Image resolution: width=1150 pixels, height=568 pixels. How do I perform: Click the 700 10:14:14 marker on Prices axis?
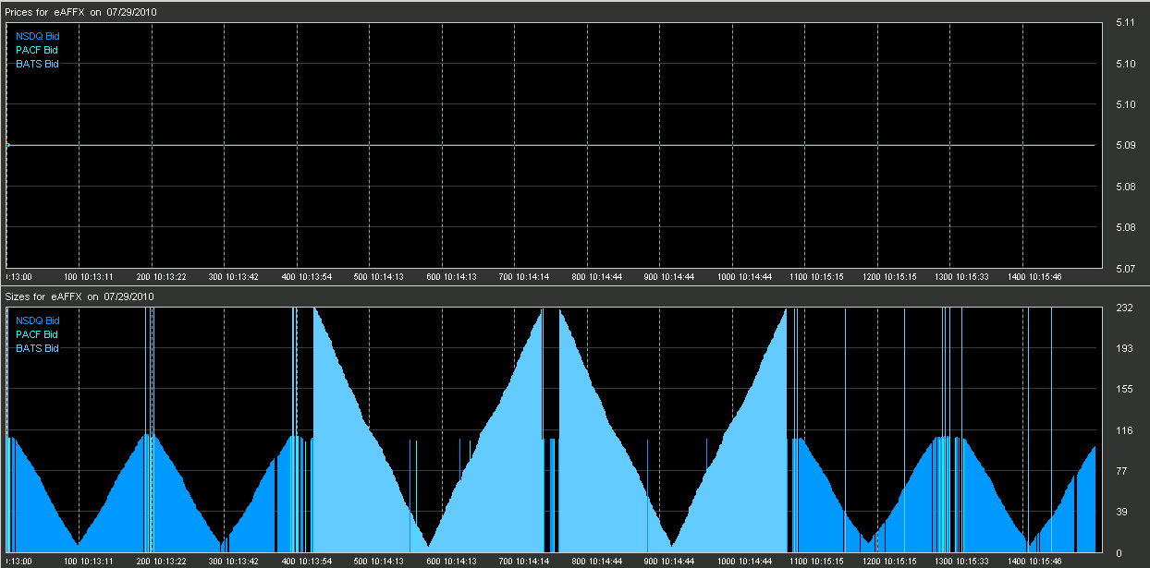[524, 276]
